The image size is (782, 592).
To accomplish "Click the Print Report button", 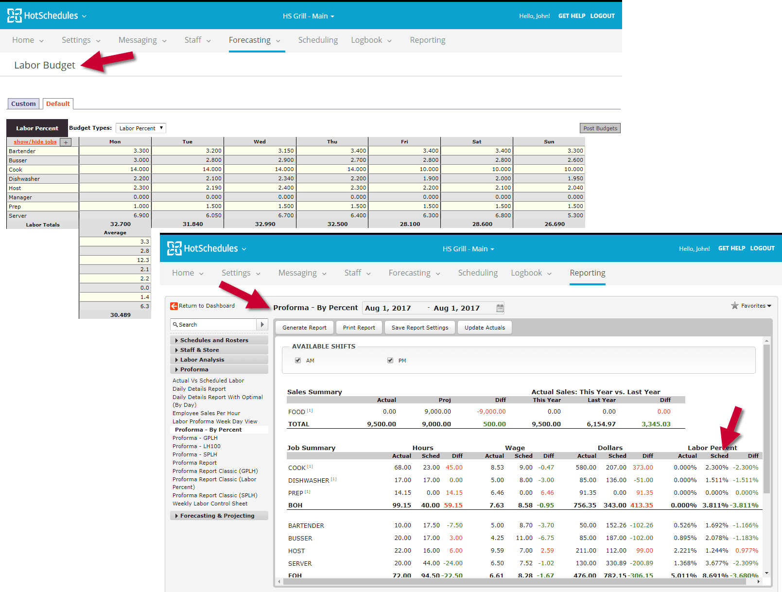I will 359,328.
